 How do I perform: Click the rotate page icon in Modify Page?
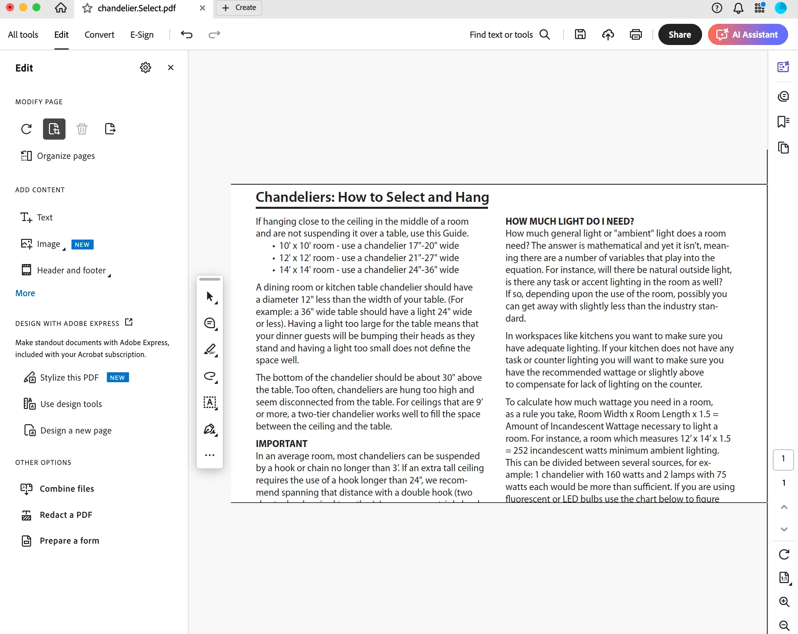pyautogui.click(x=26, y=129)
